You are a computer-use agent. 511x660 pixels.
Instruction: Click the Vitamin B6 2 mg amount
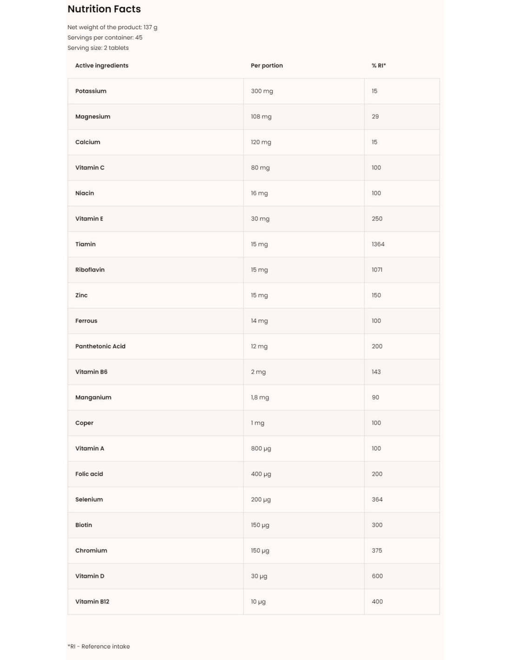click(258, 372)
